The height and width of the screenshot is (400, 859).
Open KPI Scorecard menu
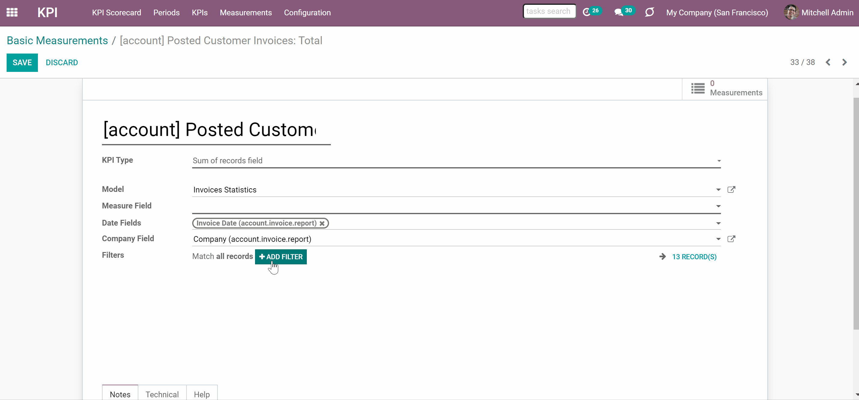click(116, 13)
